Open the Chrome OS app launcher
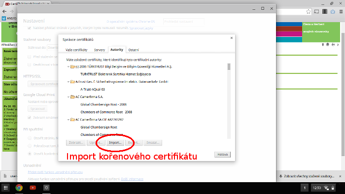The width and height of the screenshot is (345, 194). tap(5, 188)
